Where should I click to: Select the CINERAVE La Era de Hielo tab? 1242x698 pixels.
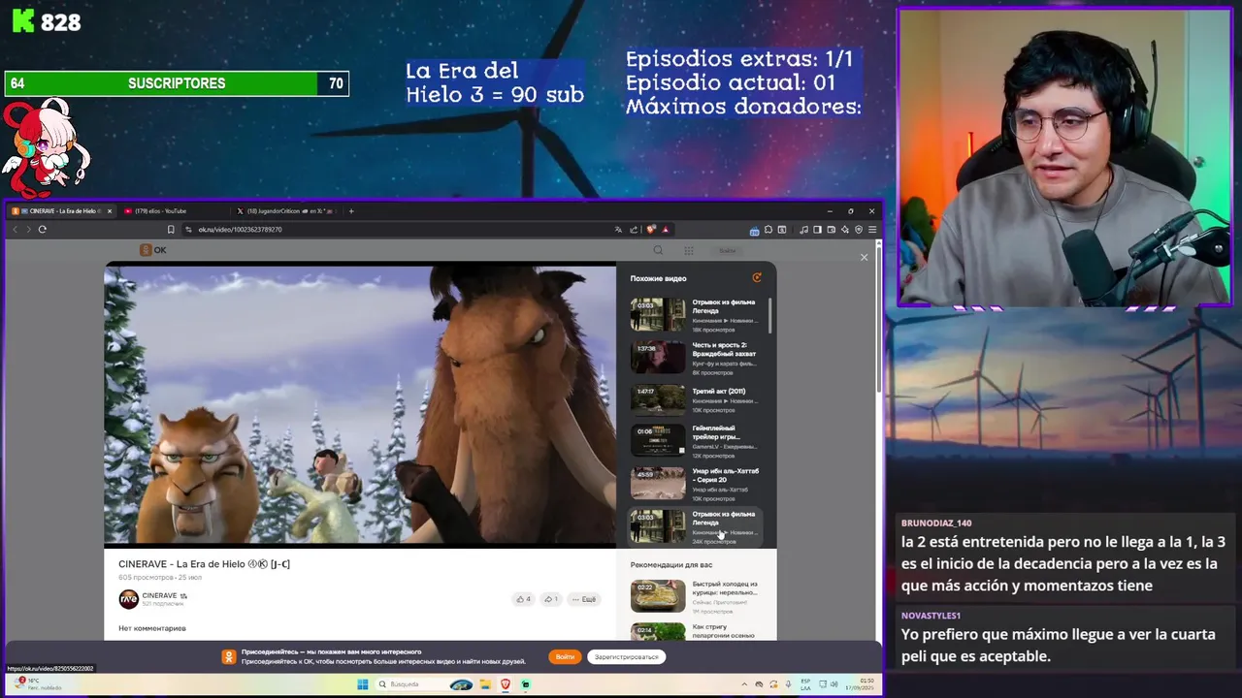(63, 211)
